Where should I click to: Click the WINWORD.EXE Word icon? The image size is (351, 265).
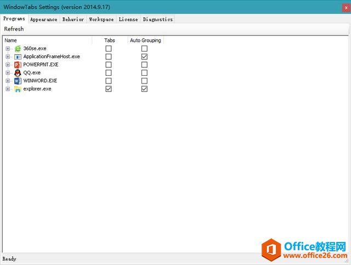click(x=18, y=81)
